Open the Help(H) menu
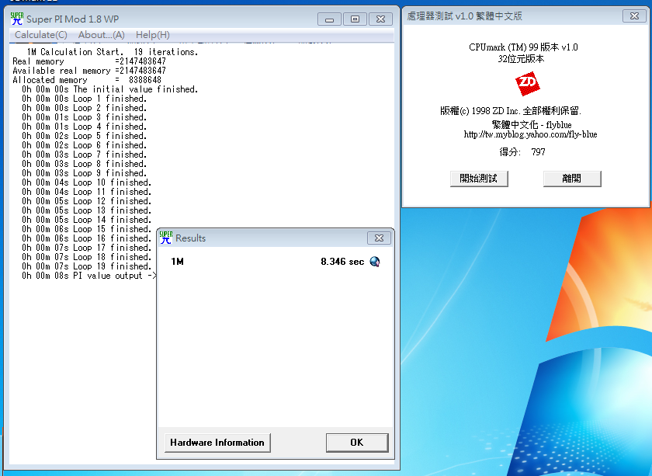 pyautogui.click(x=153, y=35)
